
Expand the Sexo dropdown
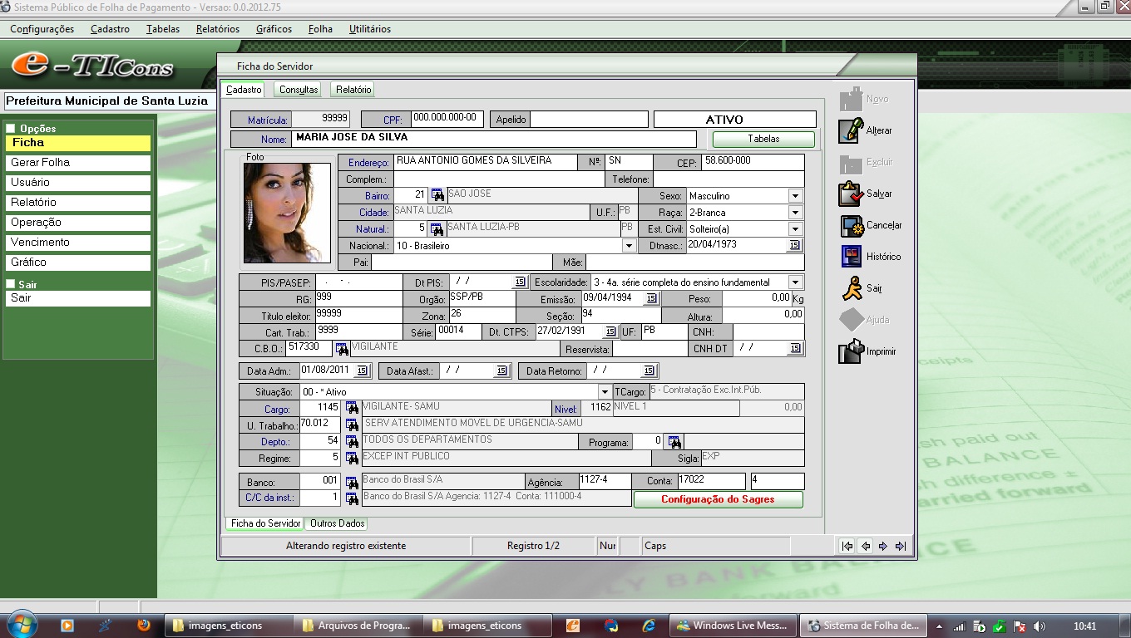[796, 196]
